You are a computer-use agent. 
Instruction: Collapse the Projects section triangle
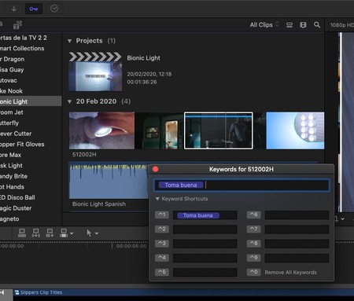tap(69, 41)
